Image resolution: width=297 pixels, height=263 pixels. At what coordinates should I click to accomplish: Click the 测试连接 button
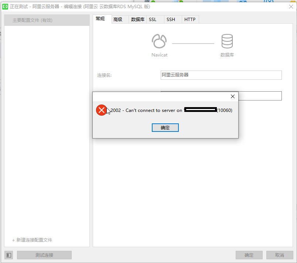[x=44, y=255]
